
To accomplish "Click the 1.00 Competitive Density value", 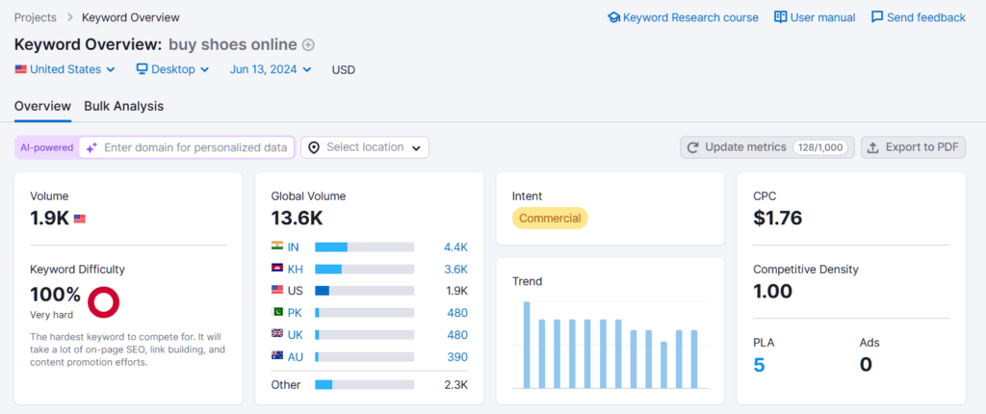I will point(773,292).
